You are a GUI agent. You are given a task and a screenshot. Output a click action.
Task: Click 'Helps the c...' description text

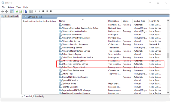tap(114, 83)
